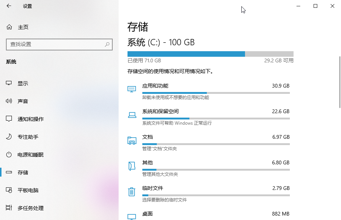Select the 平板电脑 tablet icon
Screen dimensions: 341x220
tap(9, 190)
